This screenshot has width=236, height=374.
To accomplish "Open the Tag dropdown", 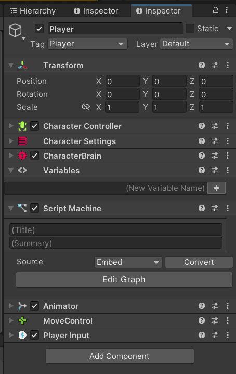I will click(x=87, y=44).
